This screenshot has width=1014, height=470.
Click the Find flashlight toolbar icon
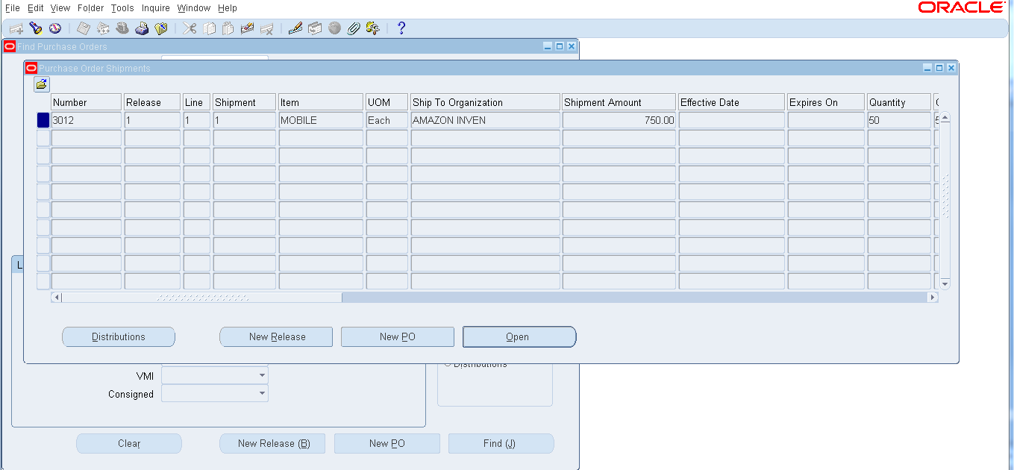coord(35,28)
